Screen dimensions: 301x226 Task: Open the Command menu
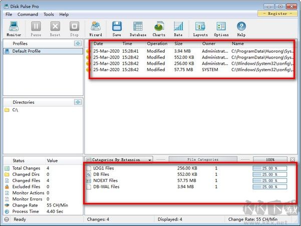[28, 15]
